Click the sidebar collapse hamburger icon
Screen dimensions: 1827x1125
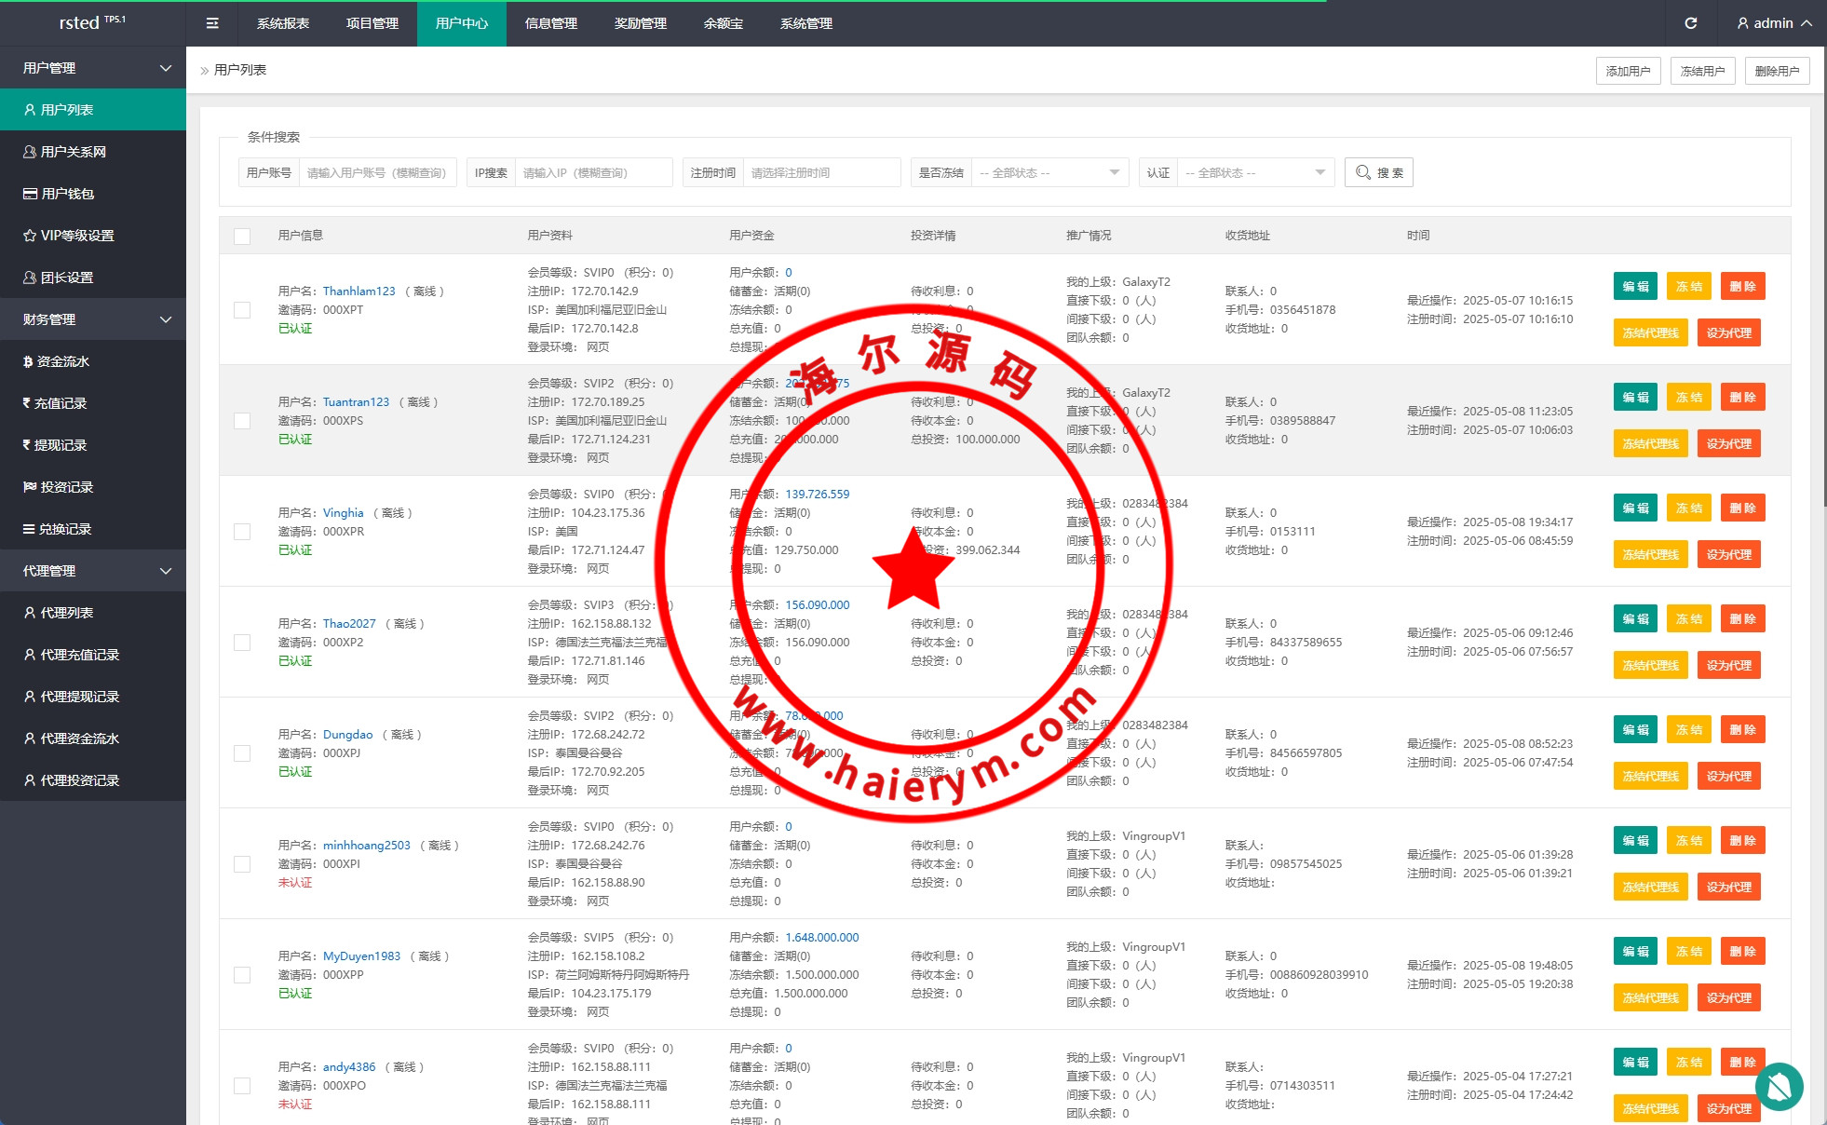(x=212, y=23)
